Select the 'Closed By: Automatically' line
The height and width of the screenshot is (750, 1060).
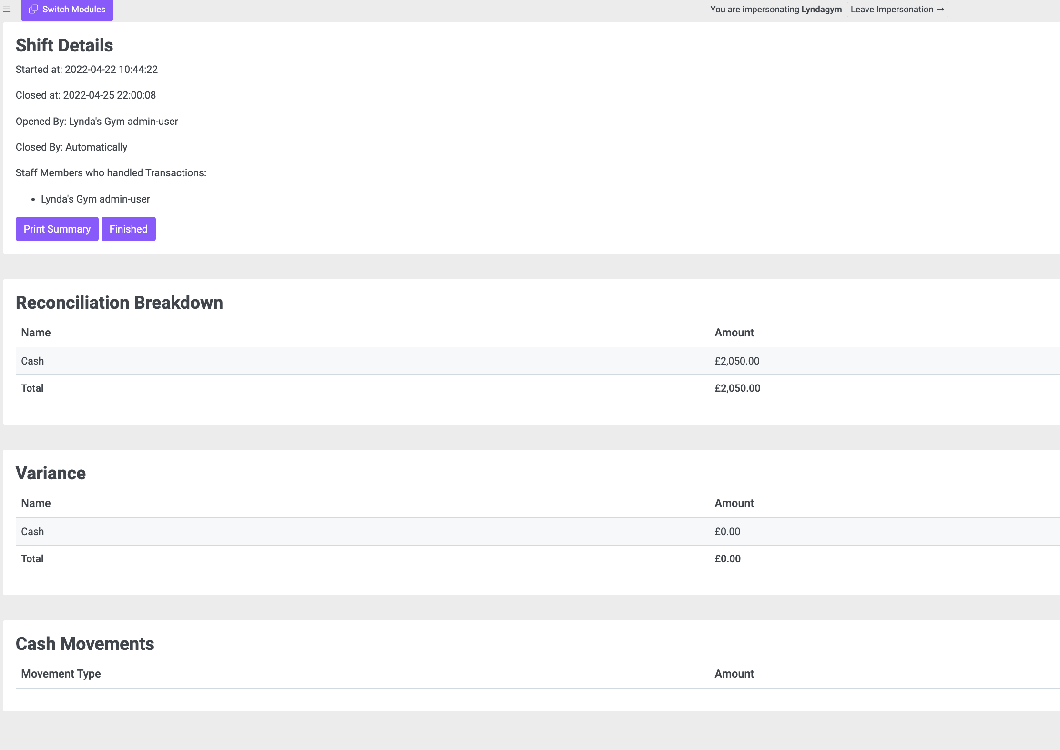(x=71, y=147)
